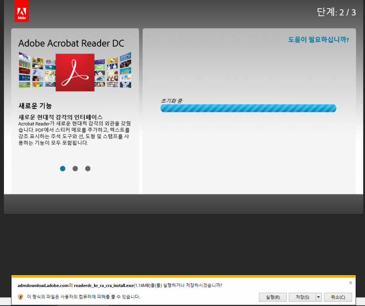Click the red Acrobat Reader DC icon
Screen dimensions: 365x306
75,72
